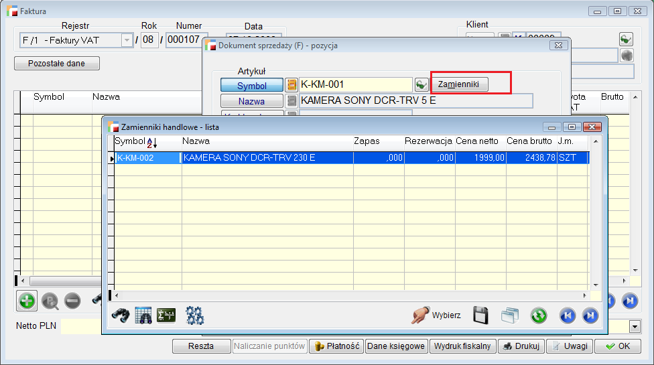
Task: Open the Płatność button
Action: point(336,346)
